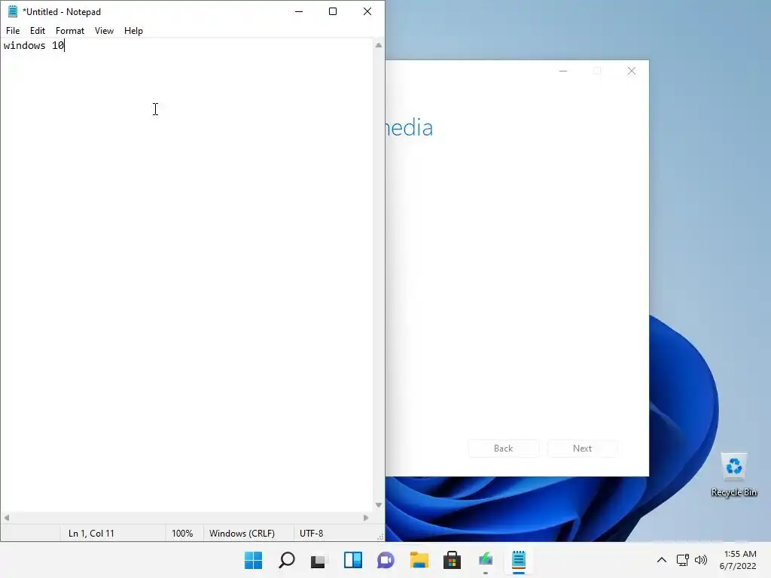Open taskbar Search

pos(287,560)
